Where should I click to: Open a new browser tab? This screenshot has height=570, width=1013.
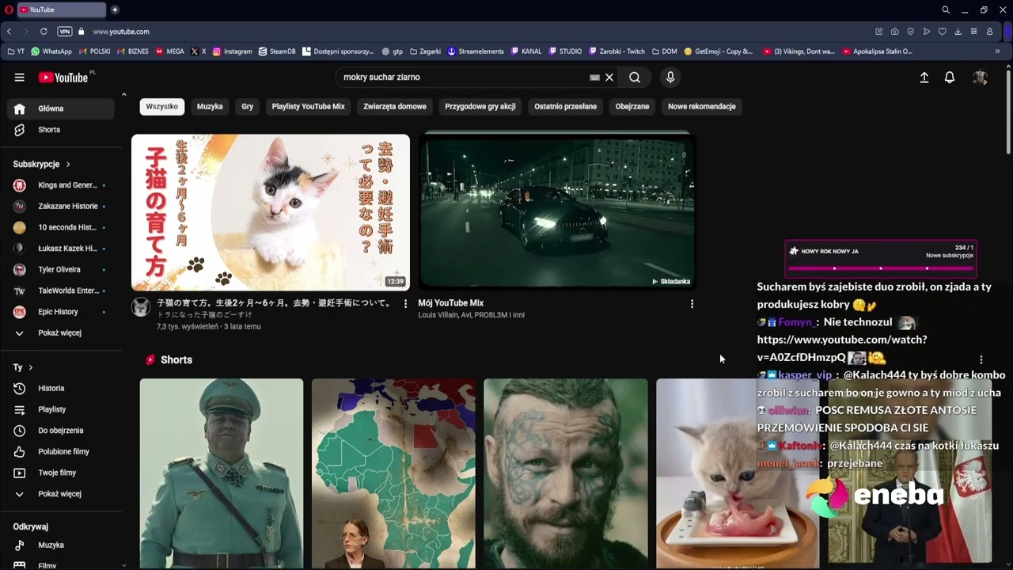click(x=115, y=9)
